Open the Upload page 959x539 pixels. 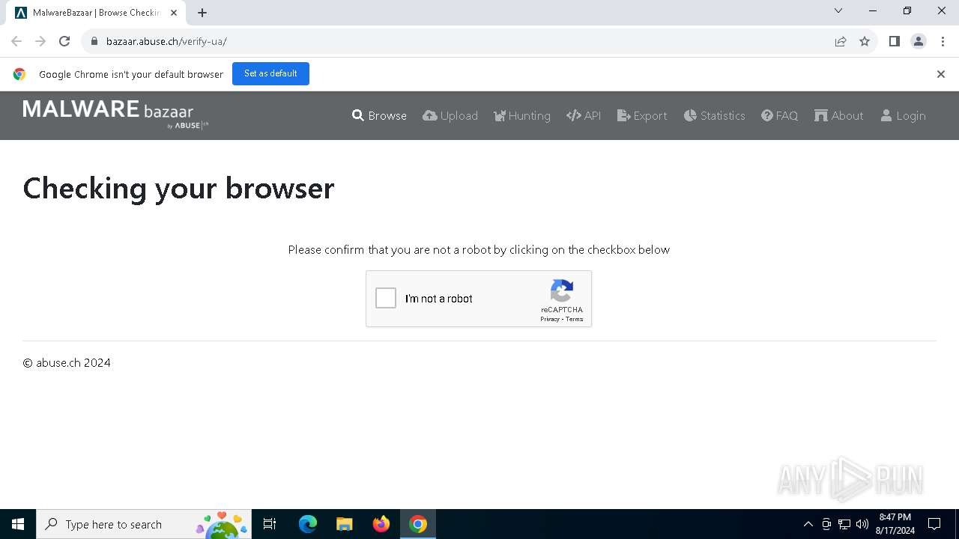click(450, 115)
